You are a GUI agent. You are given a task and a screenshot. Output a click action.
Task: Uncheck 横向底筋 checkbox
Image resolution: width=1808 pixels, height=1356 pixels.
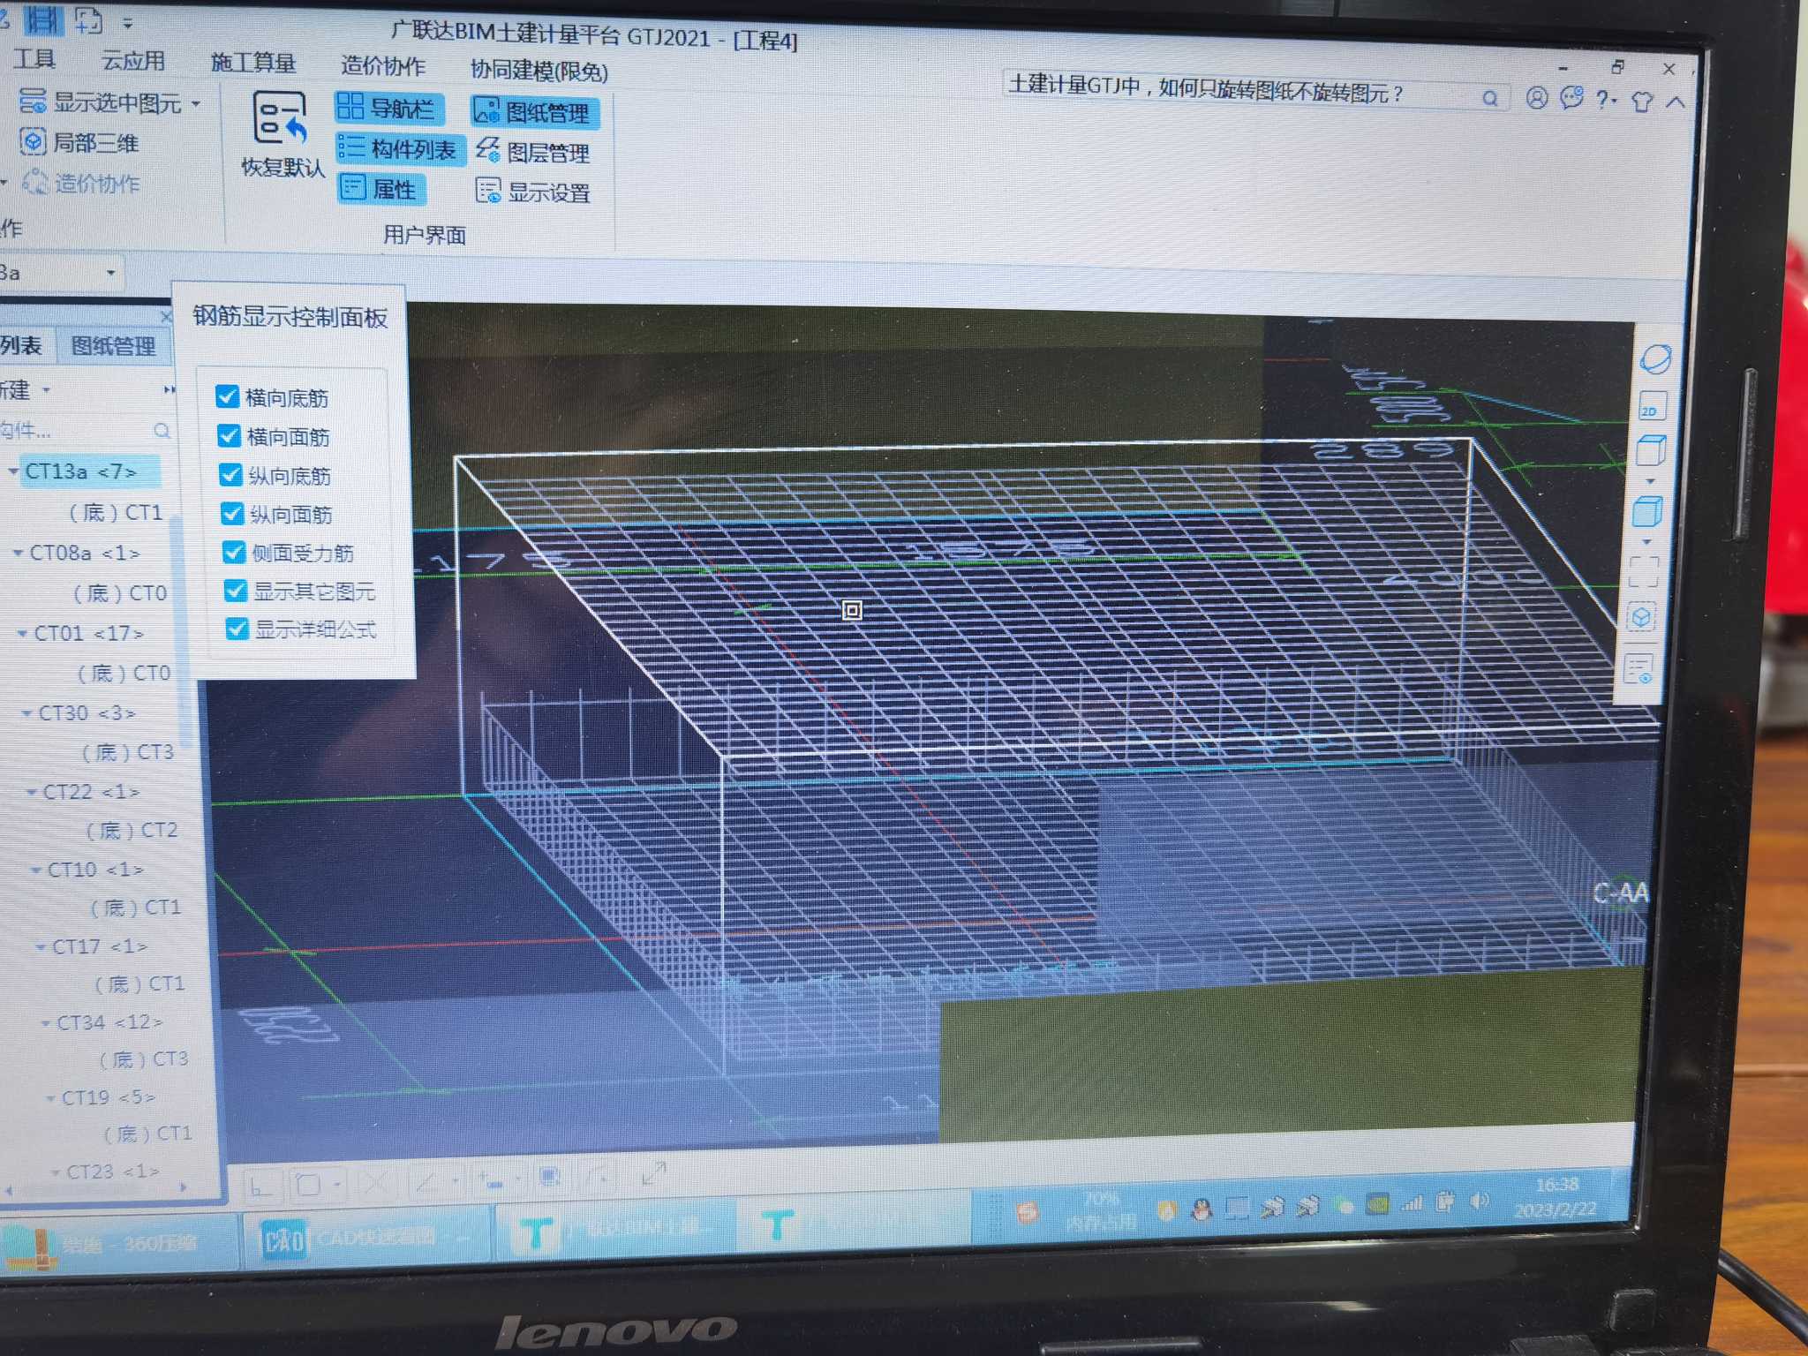(228, 396)
